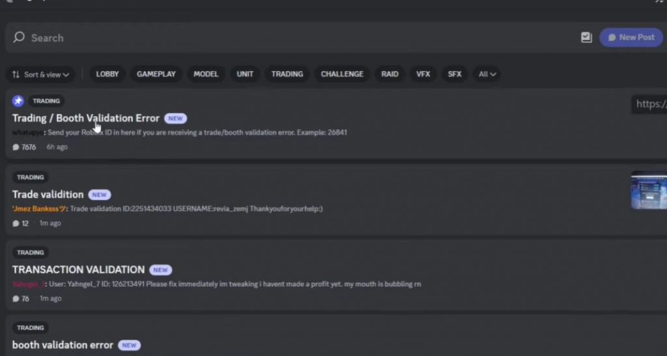Click the 12 comments count icon

coord(16,223)
